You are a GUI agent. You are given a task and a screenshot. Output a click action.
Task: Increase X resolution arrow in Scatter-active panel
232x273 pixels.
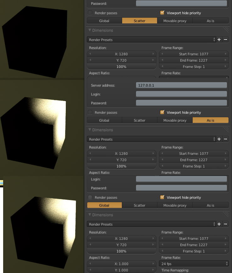153,54
